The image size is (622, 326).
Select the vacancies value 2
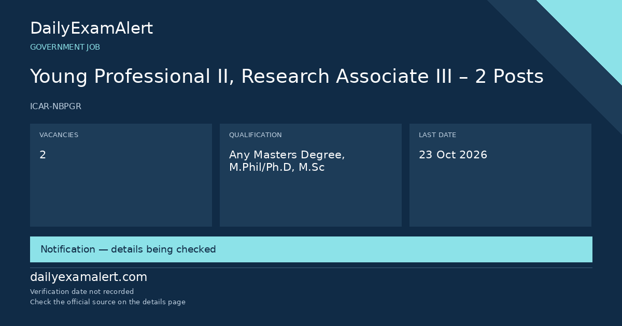click(x=43, y=155)
